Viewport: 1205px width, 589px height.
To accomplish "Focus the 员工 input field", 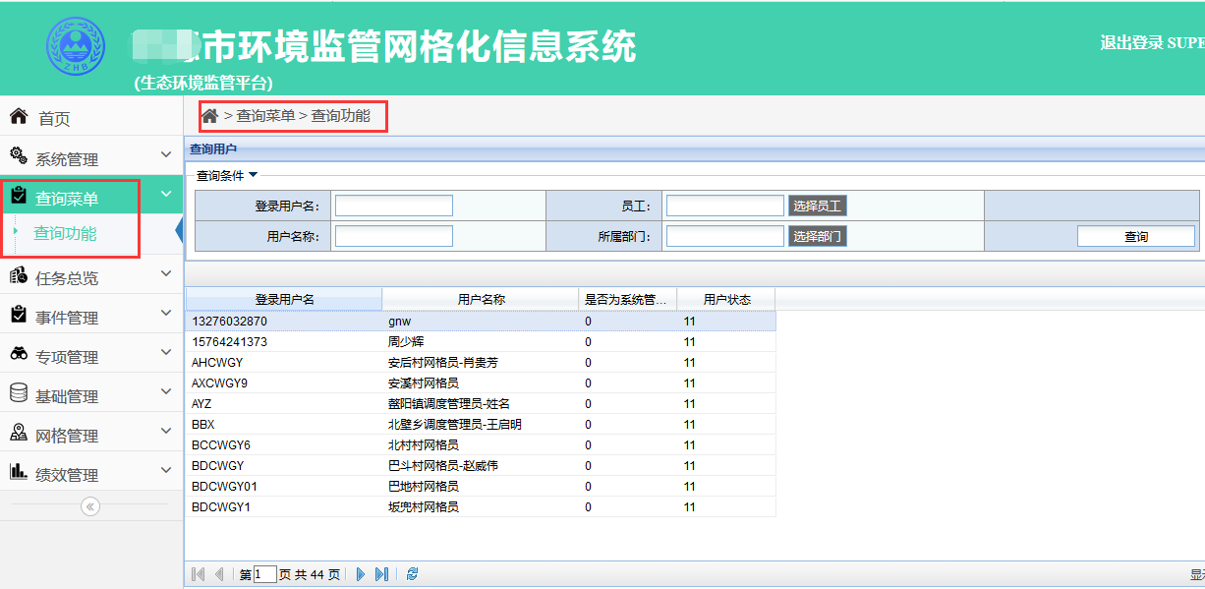I will [725, 206].
